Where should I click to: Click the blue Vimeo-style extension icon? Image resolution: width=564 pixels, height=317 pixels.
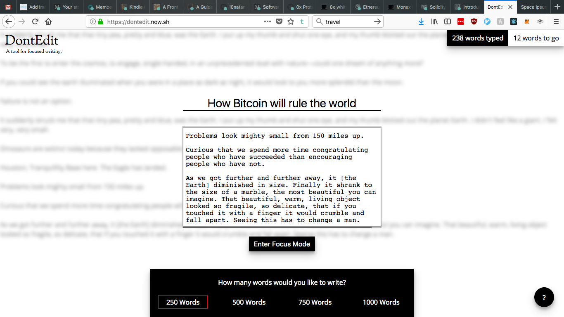[487, 21]
